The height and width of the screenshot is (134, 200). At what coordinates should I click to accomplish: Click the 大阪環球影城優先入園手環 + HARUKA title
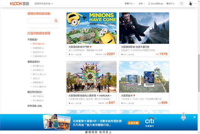click(x=90, y=96)
